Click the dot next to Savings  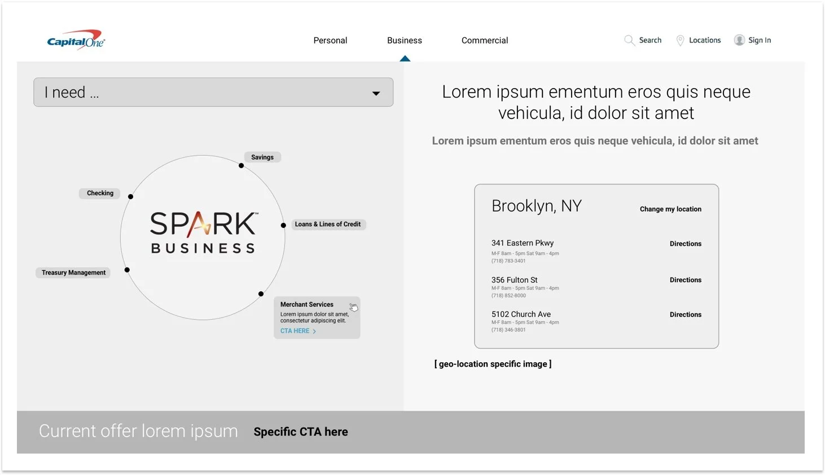241,166
